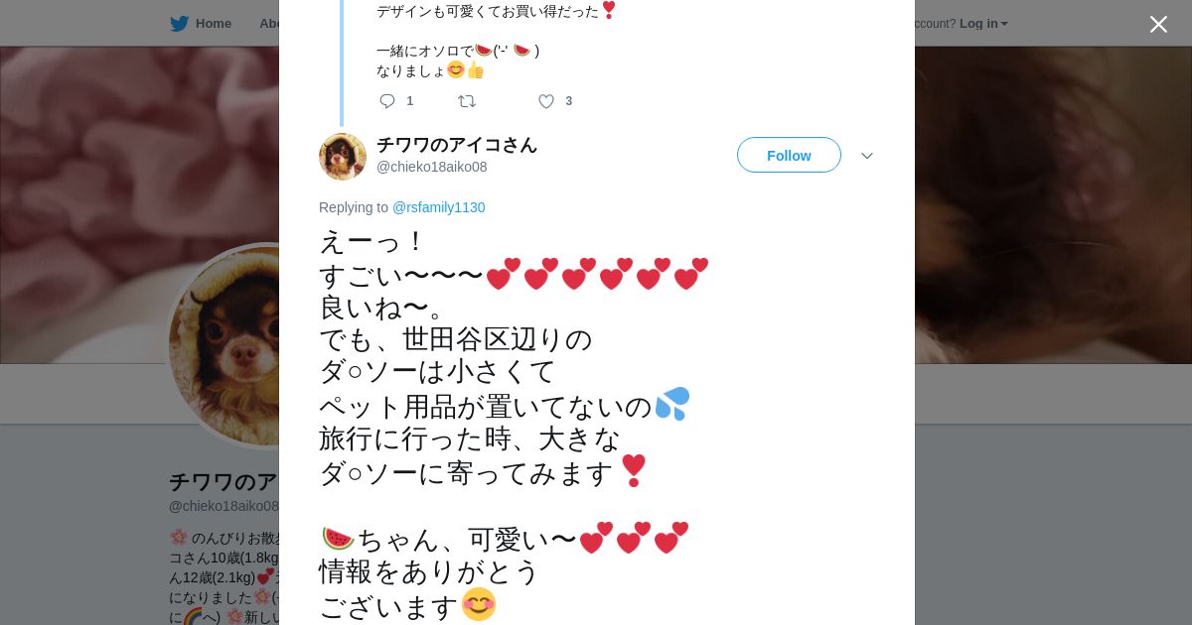1192x625 pixels.
Task: Like the parent tweet with the heart
Action: (545, 101)
